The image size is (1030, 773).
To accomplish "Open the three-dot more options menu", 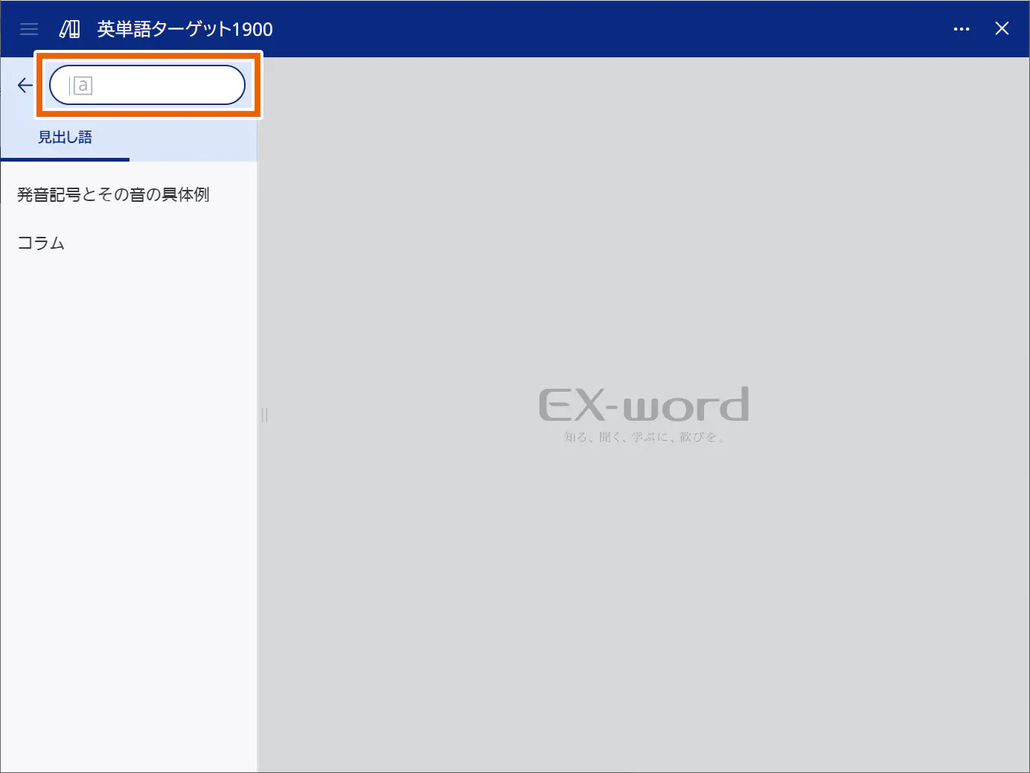I will tap(962, 29).
